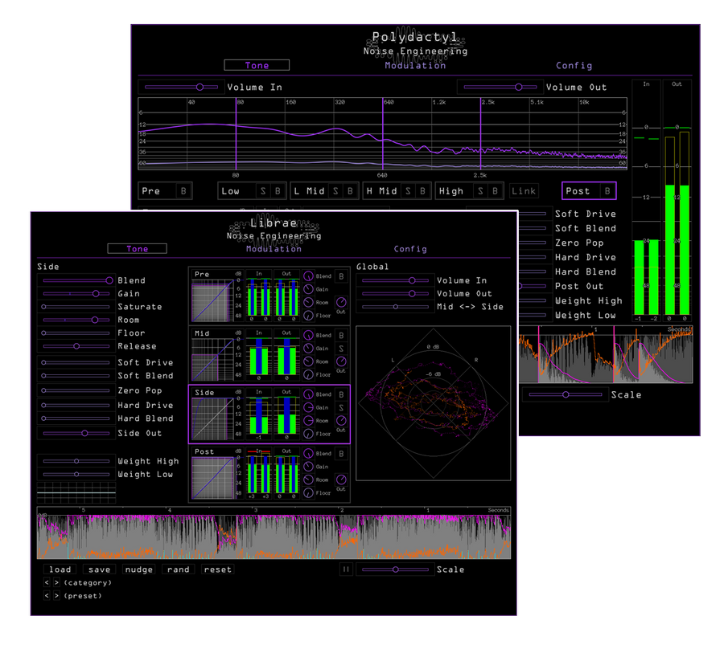Click the Room knob in the Side section
The image size is (724, 649).
point(308,421)
